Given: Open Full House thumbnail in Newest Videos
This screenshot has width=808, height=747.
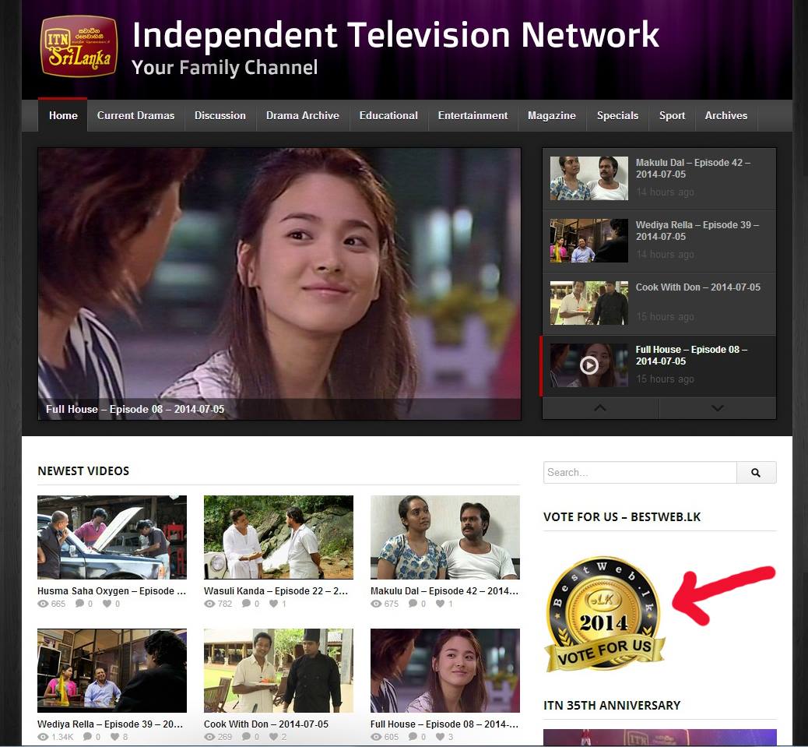Looking at the screenshot, I should tap(445, 671).
